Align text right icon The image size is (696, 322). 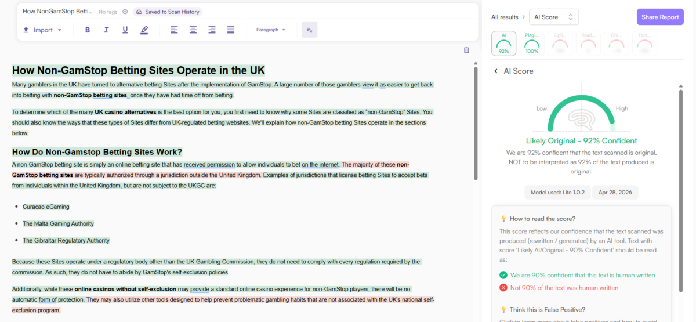[212, 30]
